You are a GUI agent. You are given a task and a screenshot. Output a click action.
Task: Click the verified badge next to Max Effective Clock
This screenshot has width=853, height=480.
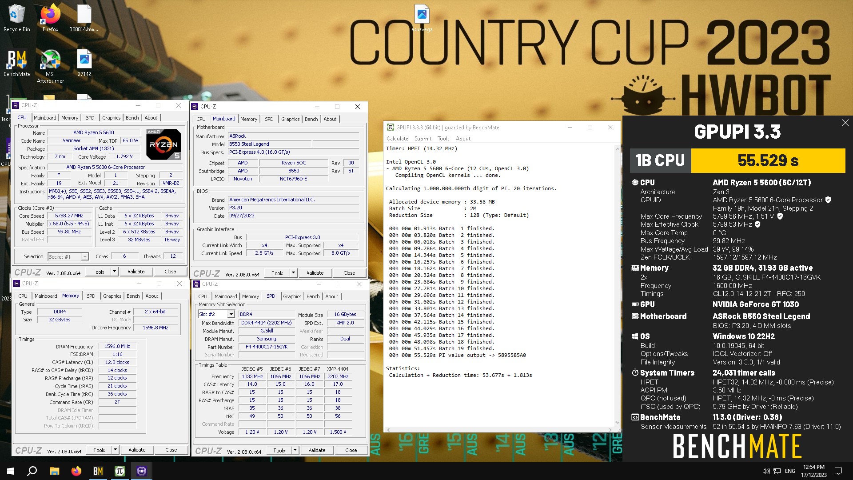757,224
